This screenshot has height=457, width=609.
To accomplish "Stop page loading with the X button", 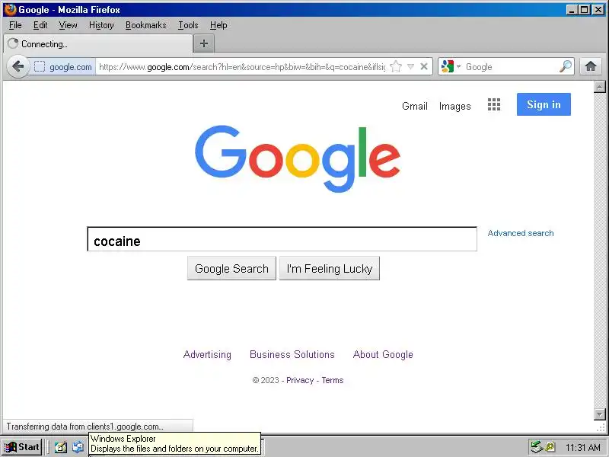I will pos(424,67).
